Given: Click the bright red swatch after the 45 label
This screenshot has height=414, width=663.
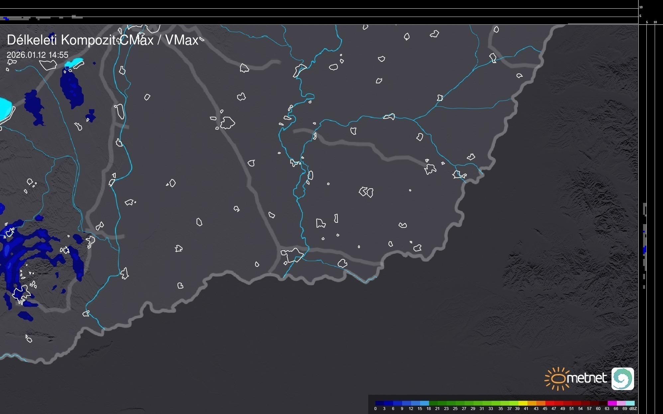Looking at the screenshot, I should pyautogui.click(x=550, y=403).
